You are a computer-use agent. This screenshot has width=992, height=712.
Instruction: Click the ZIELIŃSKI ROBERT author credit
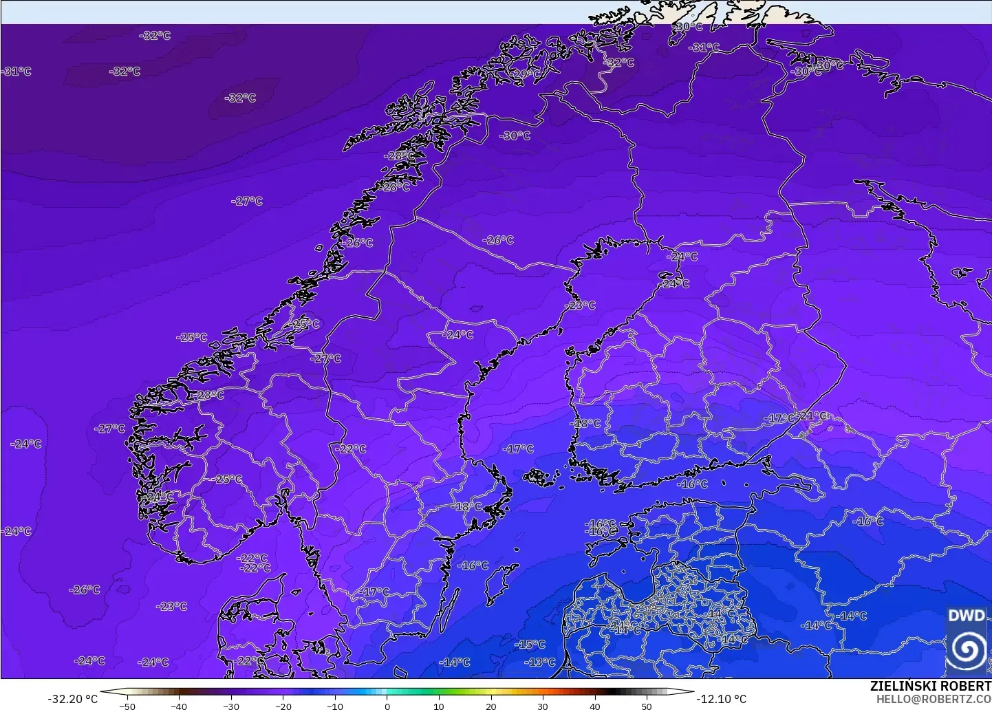[931, 686]
